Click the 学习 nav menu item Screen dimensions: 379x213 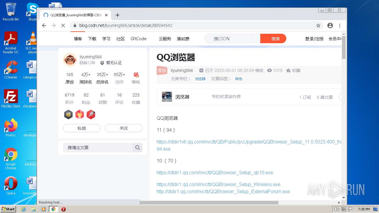click(x=106, y=39)
